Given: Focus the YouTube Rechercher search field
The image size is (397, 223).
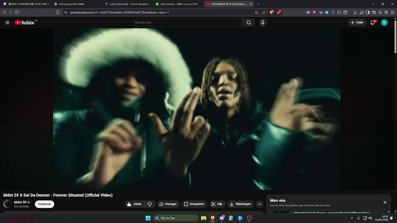Looking at the screenshot, I should pyautogui.click(x=187, y=22).
